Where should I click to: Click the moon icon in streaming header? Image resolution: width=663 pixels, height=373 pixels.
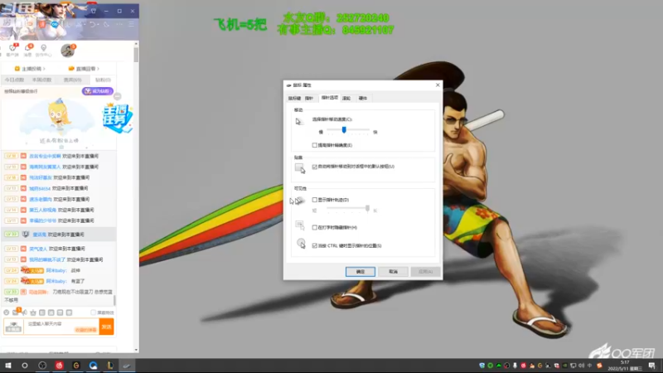(x=107, y=24)
